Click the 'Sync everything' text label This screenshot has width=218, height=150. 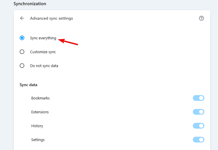click(43, 38)
